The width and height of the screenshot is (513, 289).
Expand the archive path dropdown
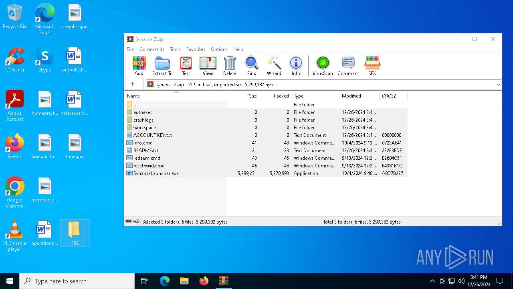(498, 84)
